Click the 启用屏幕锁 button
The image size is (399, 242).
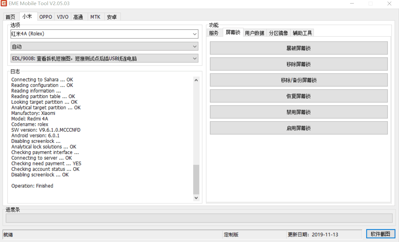pyautogui.click(x=299, y=128)
